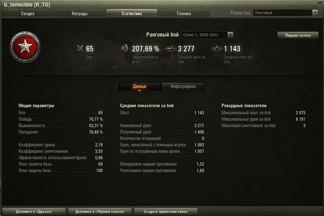Viewport: 324px width, 216px height.
Task: Click the crossed swords battles icon
Action: 80,48
